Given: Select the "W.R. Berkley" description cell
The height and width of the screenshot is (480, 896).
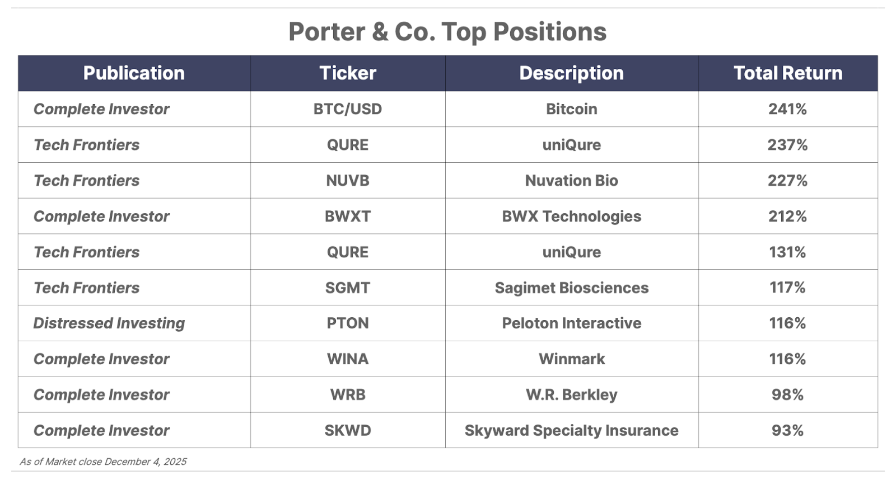Looking at the screenshot, I should [x=571, y=395].
